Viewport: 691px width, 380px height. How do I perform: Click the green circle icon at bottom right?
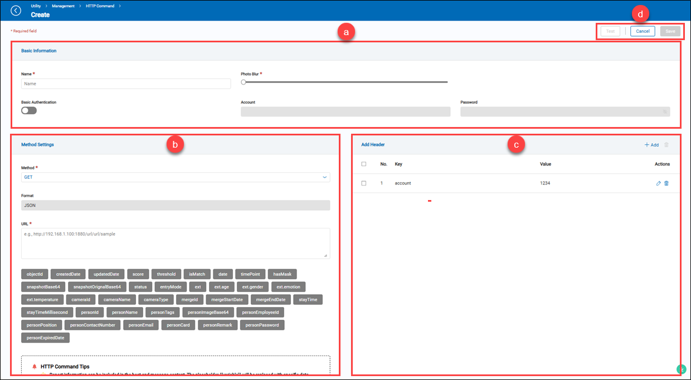pyautogui.click(x=681, y=369)
